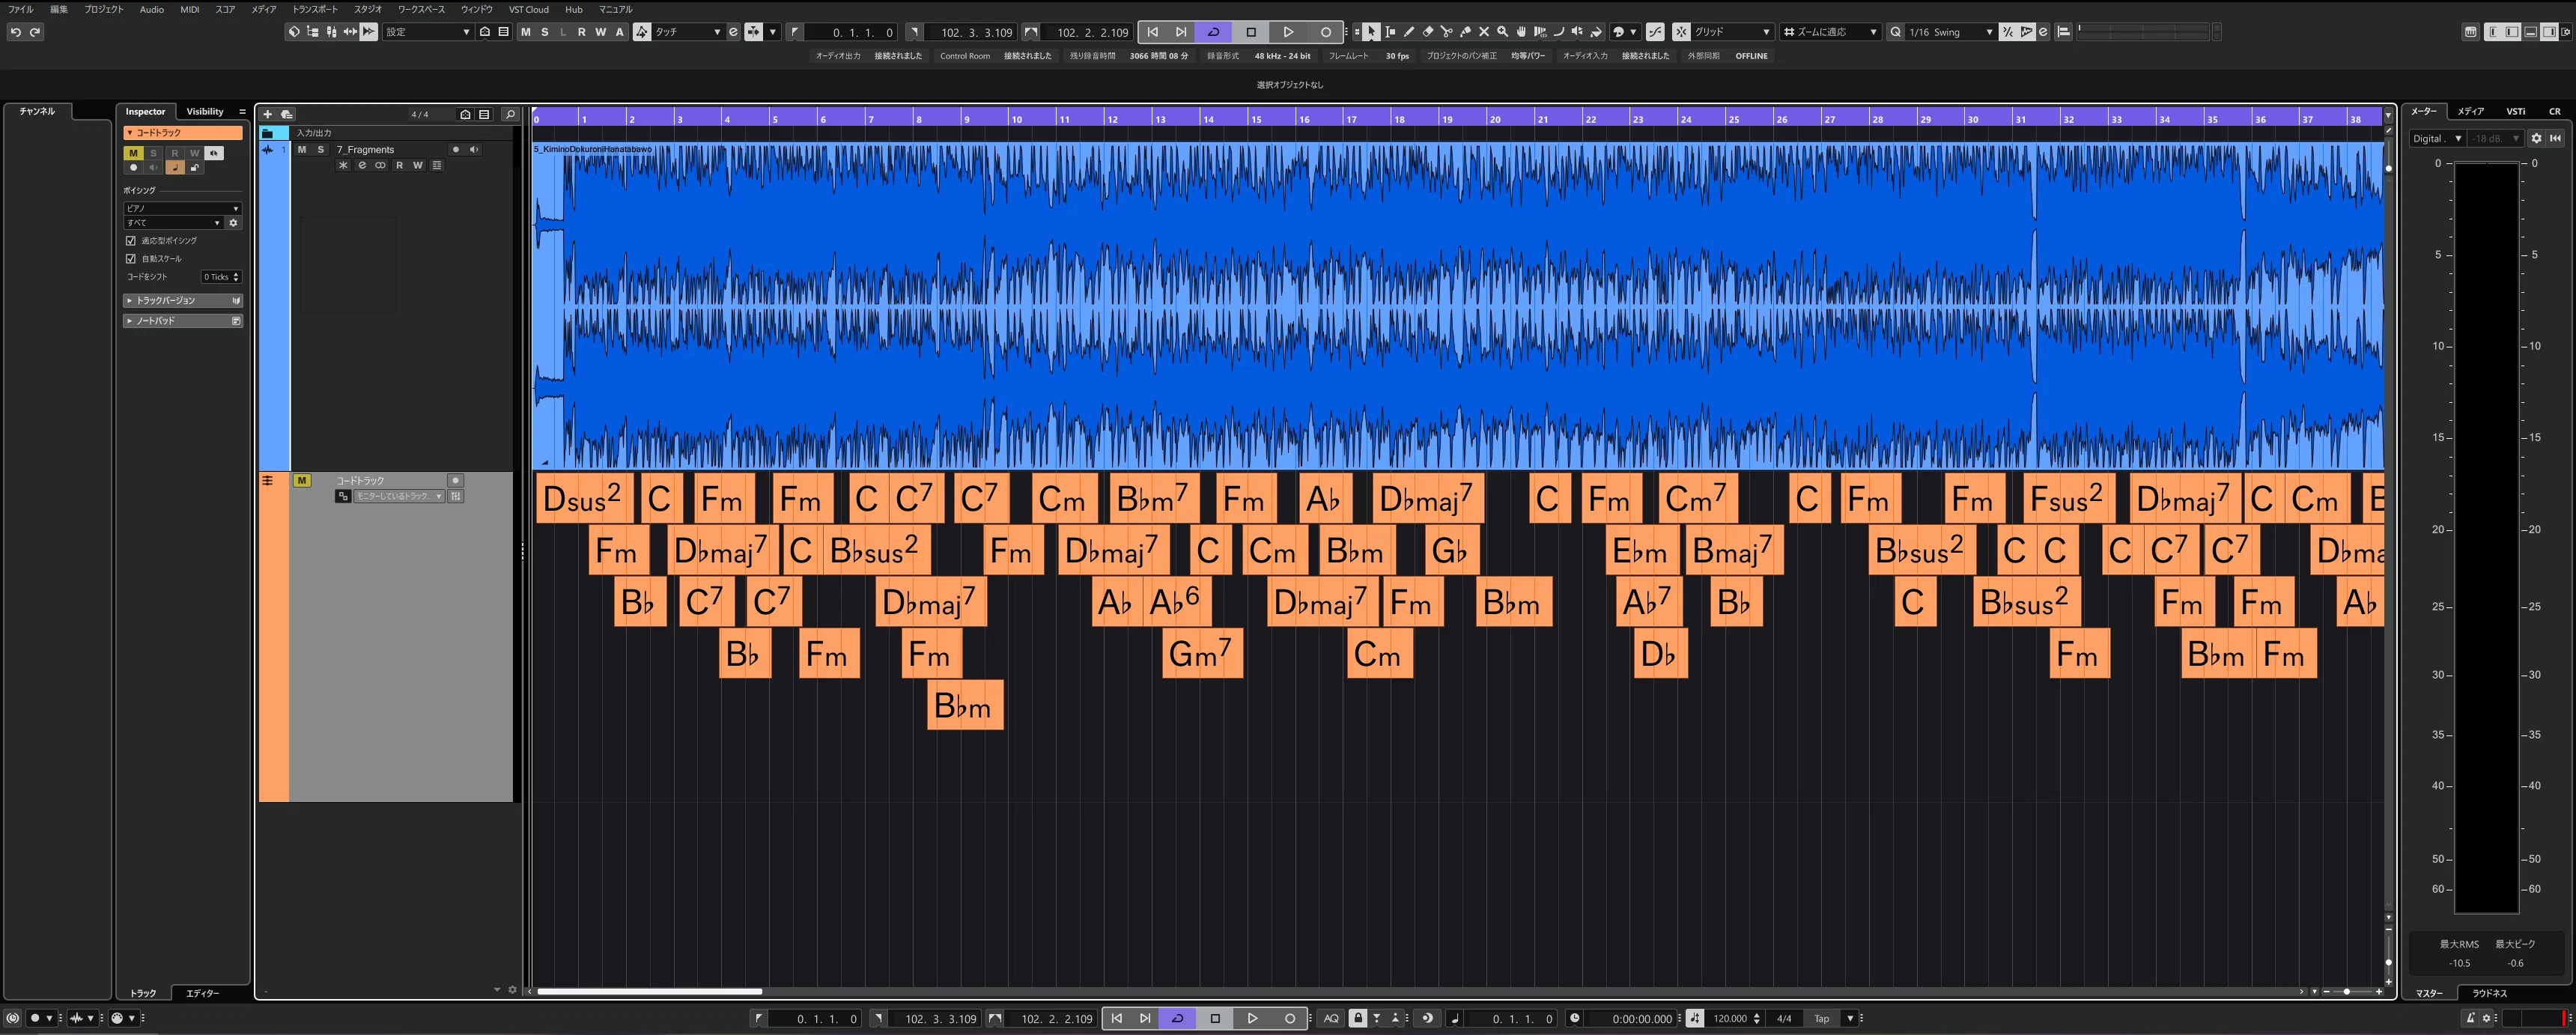The width and height of the screenshot is (2576, 1035).
Task: Uncheck the 自動スケール checkbox
Action: click(131, 259)
